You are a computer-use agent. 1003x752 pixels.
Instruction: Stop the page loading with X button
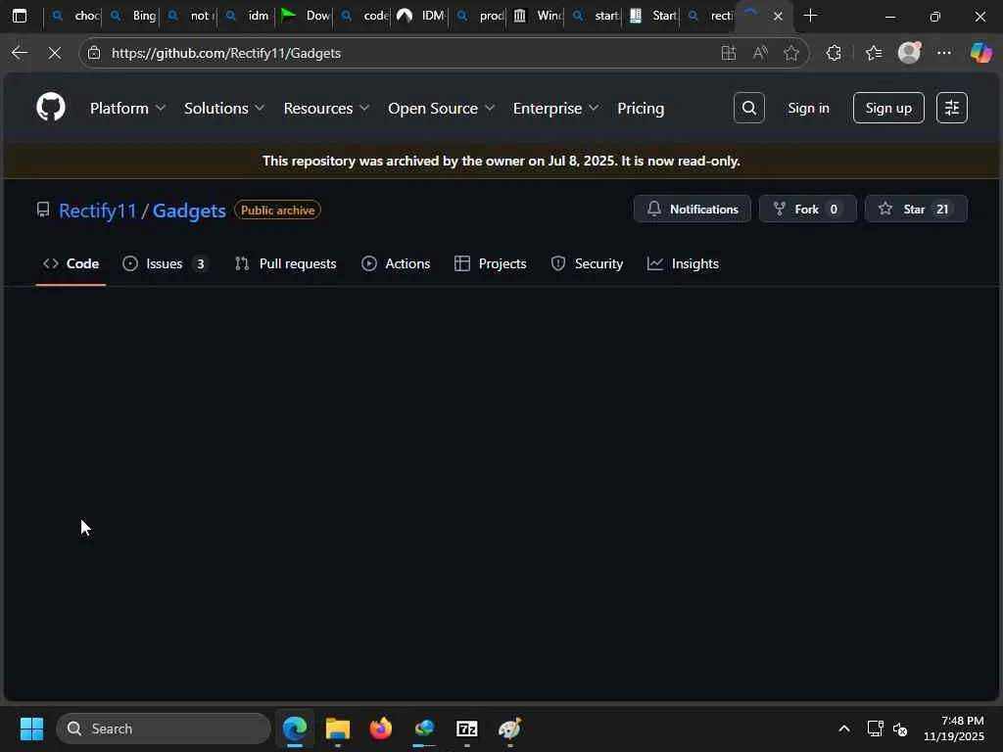(55, 53)
